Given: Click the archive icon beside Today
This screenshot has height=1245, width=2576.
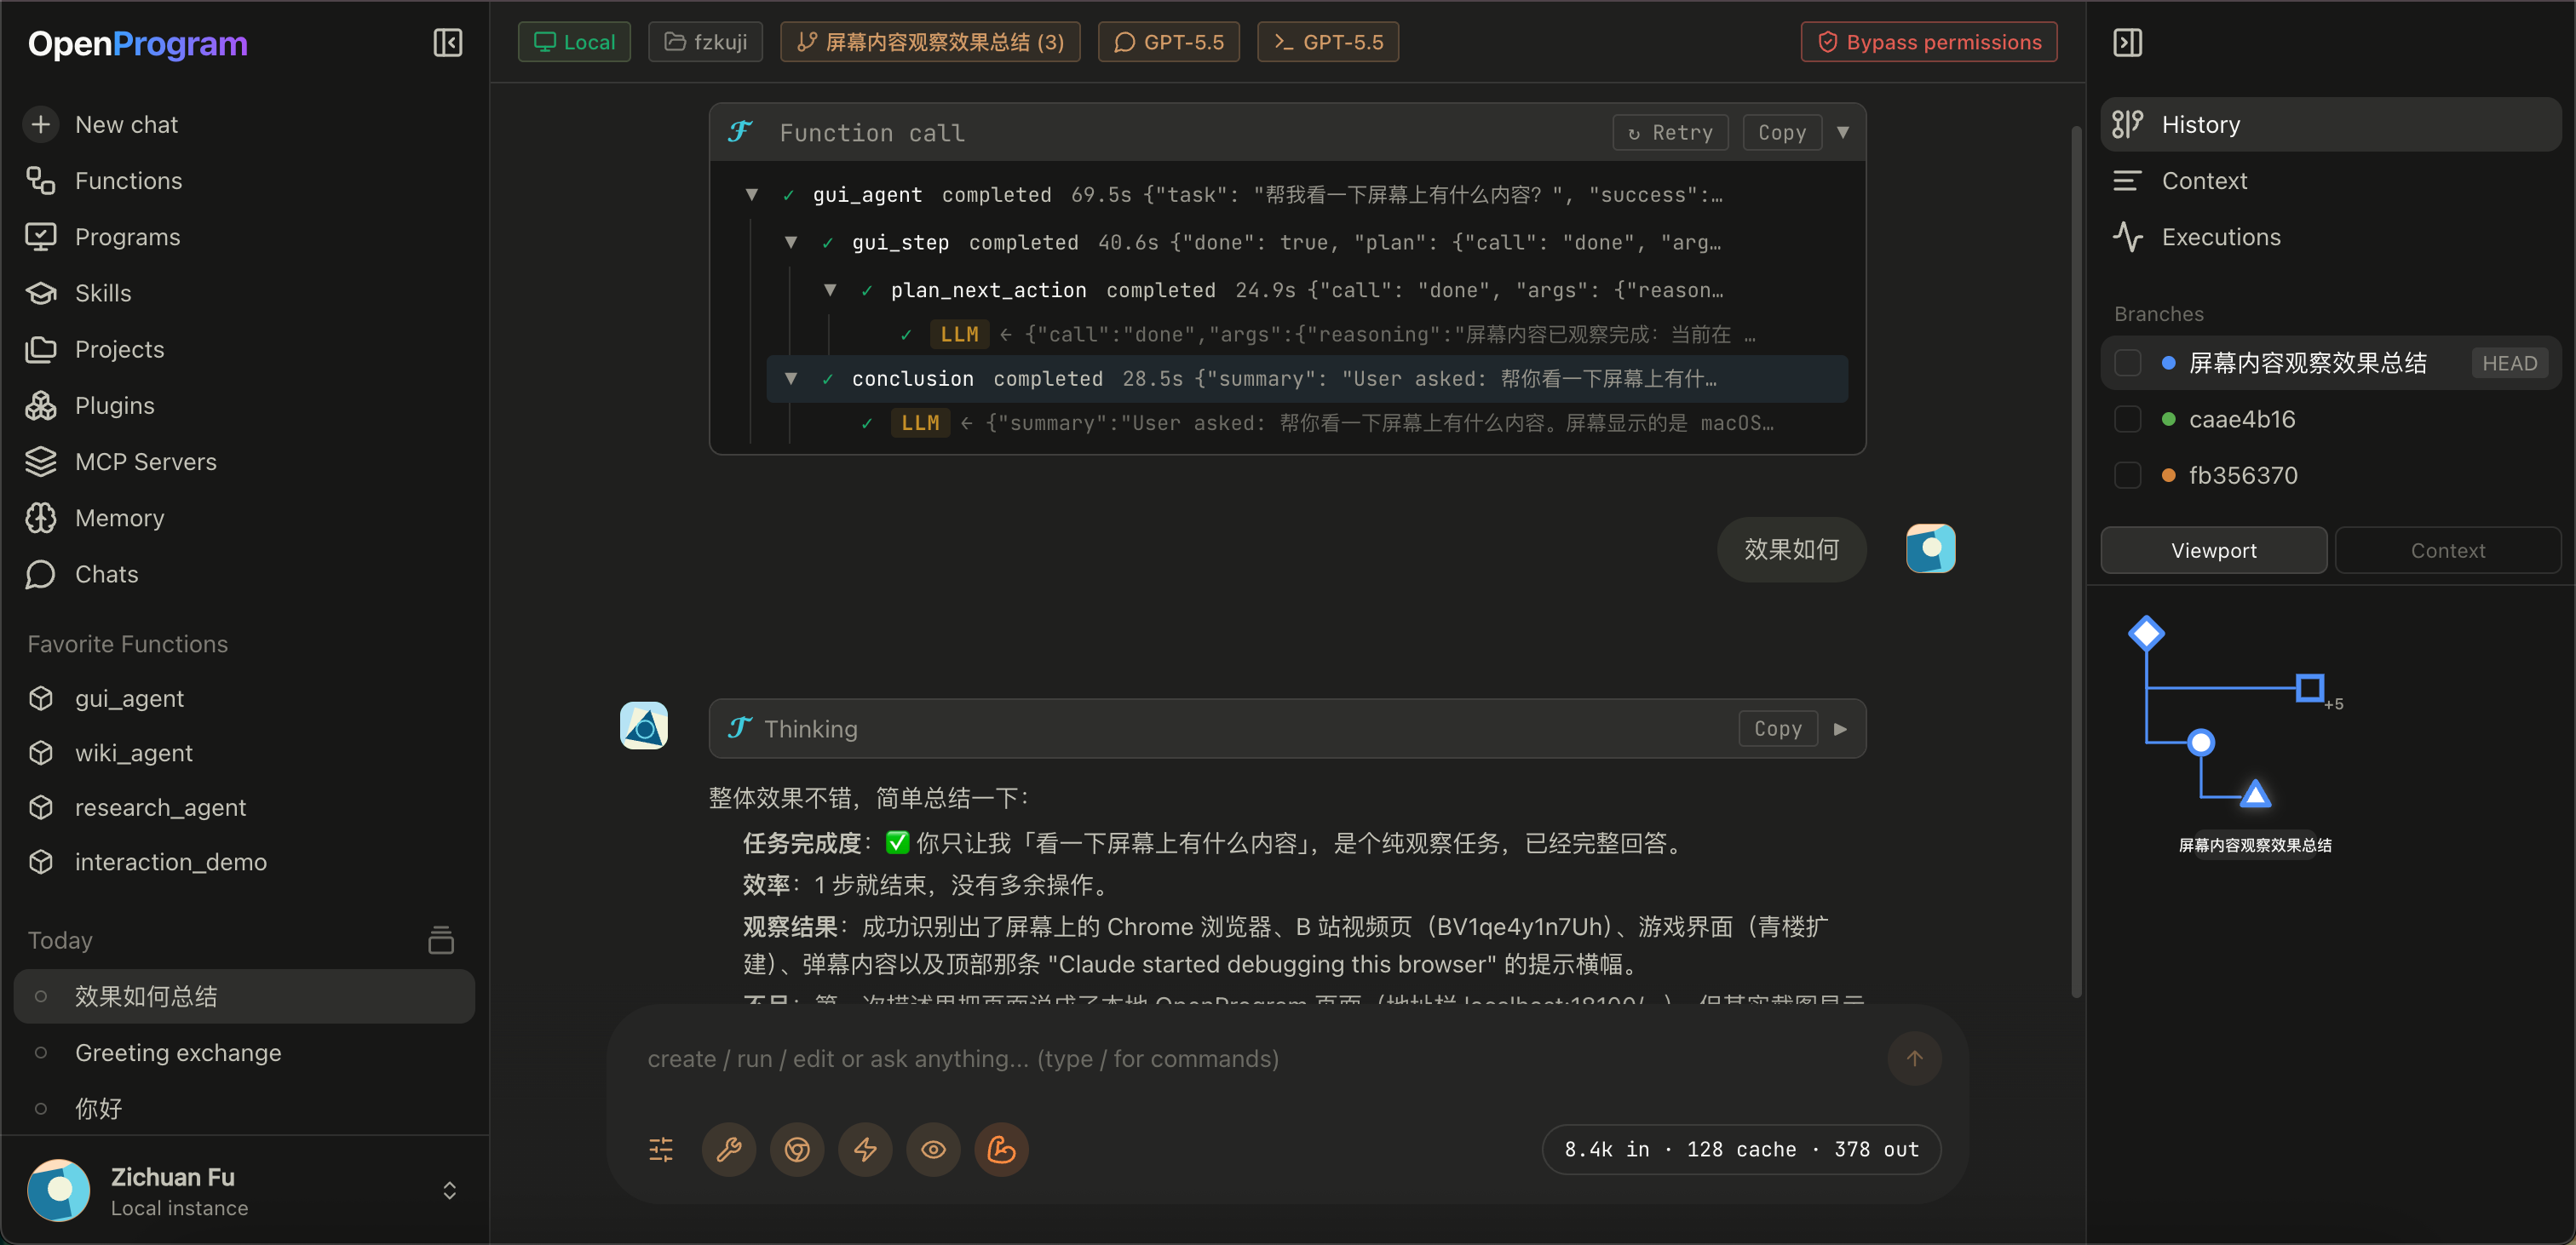Looking at the screenshot, I should pyautogui.click(x=440, y=940).
